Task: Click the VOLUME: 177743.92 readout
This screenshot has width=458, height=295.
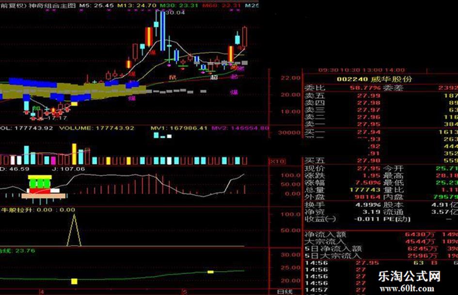Action: coord(96,128)
